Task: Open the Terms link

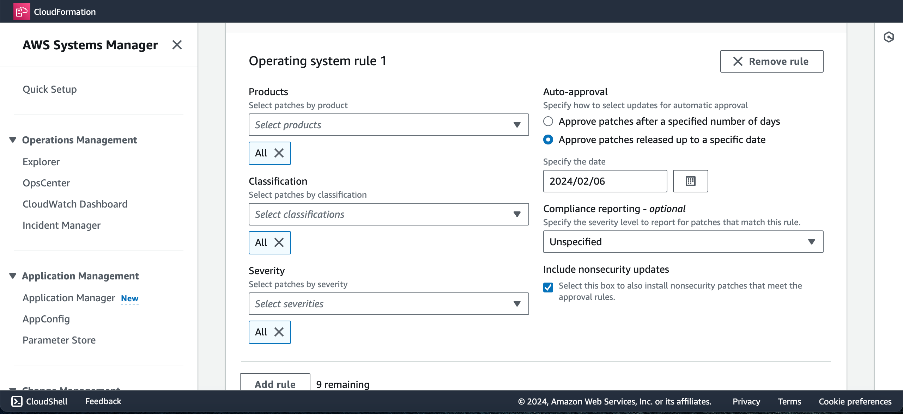Action: (789, 401)
